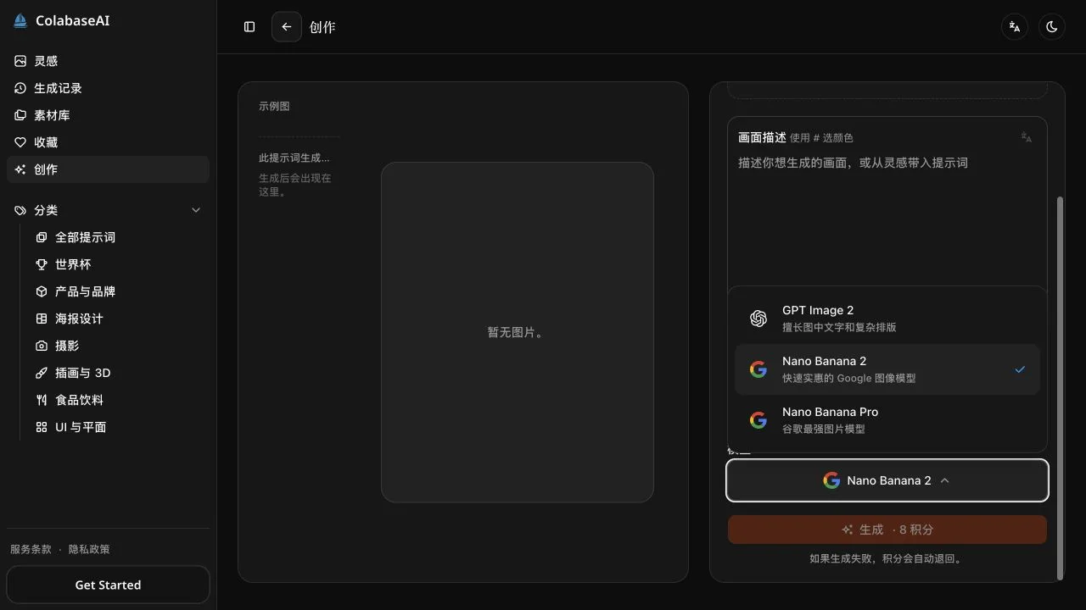The width and height of the screenshot is (1086, 610).
Task: Click the sparkle icon on 生成 button
Action: tap(848, 530)
